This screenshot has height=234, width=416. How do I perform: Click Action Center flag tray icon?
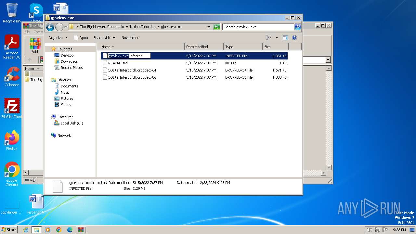coord(385,230)
